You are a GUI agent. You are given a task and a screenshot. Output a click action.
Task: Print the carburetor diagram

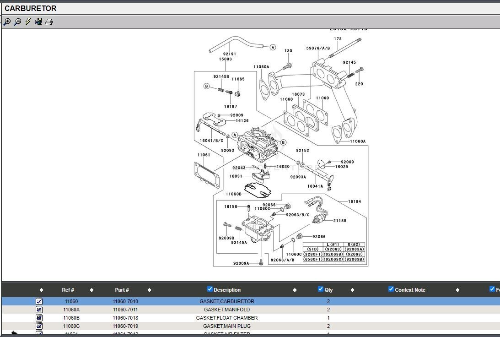pos(49,22)
